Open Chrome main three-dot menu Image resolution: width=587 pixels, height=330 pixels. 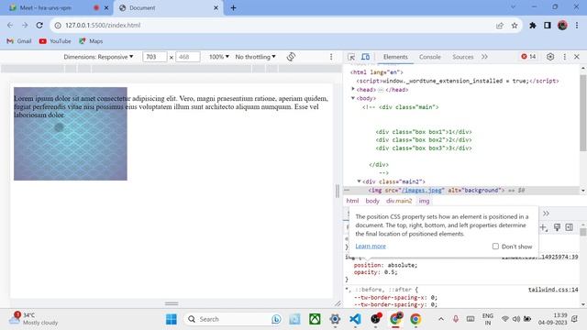point(577,26)
